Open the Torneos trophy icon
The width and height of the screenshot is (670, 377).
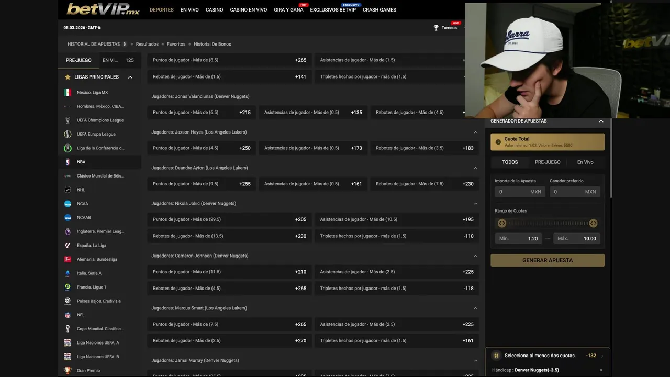(436, 28)
